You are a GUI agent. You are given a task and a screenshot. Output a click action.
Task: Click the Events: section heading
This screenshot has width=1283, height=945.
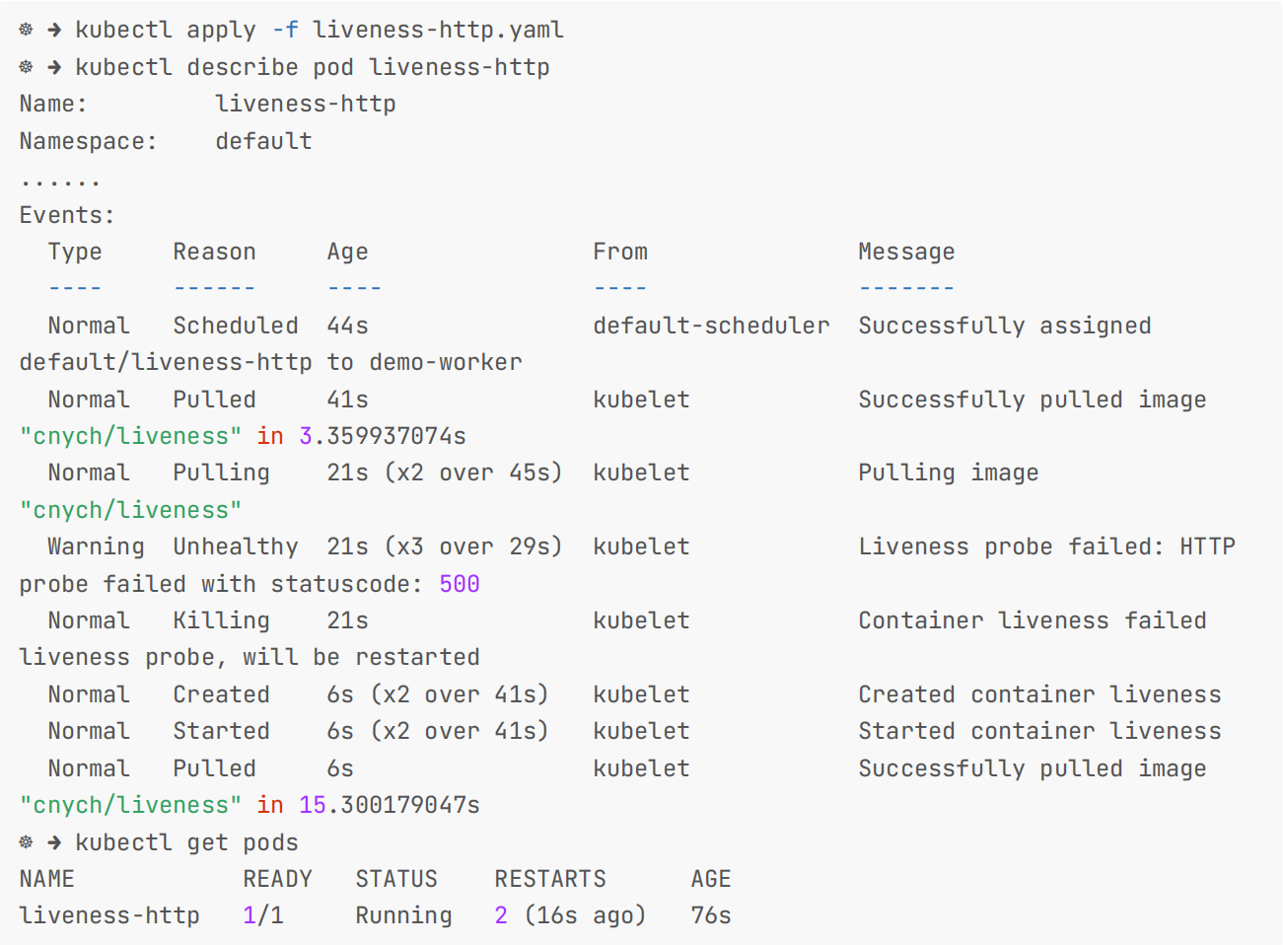67,215
